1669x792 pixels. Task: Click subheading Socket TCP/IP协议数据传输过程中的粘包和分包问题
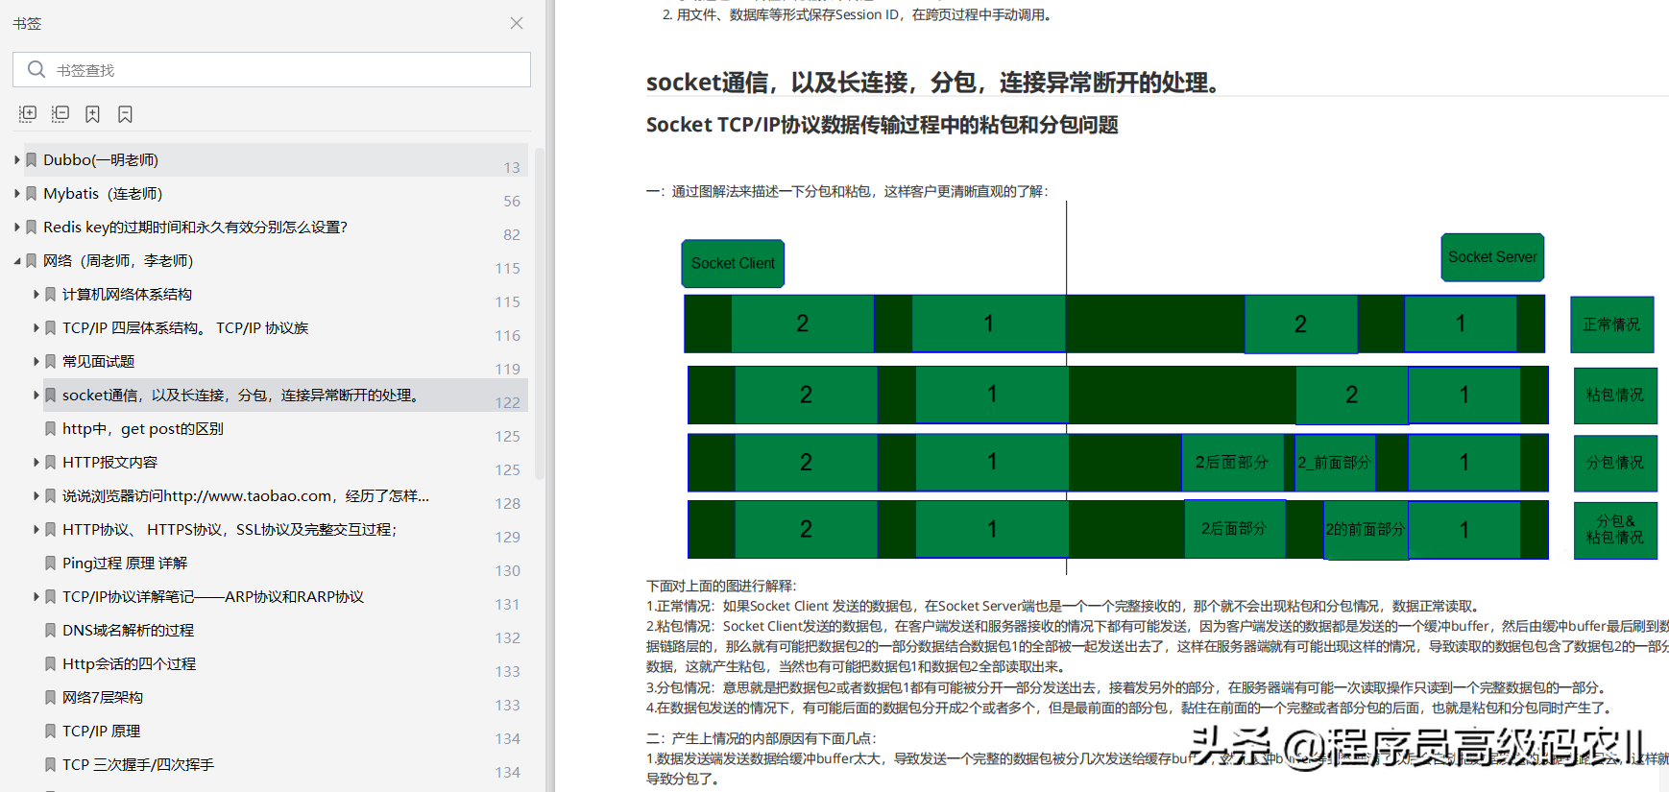coord(883,125)
